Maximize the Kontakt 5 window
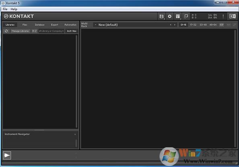Viewport: 239px width, 167px height. click(225, 2)
